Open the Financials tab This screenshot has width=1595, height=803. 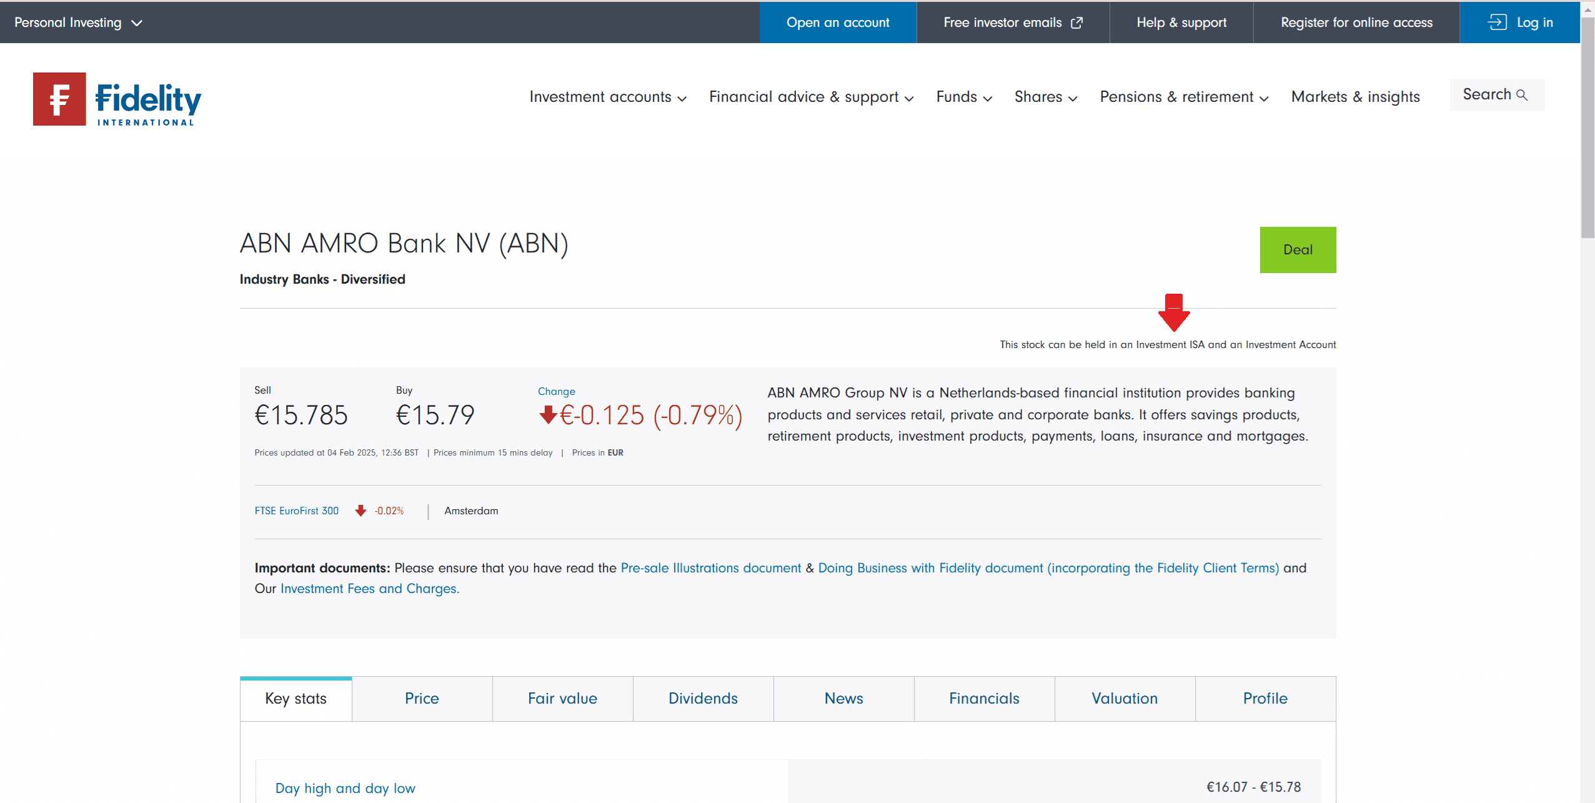pyautogui.click(x=984, y=698)
